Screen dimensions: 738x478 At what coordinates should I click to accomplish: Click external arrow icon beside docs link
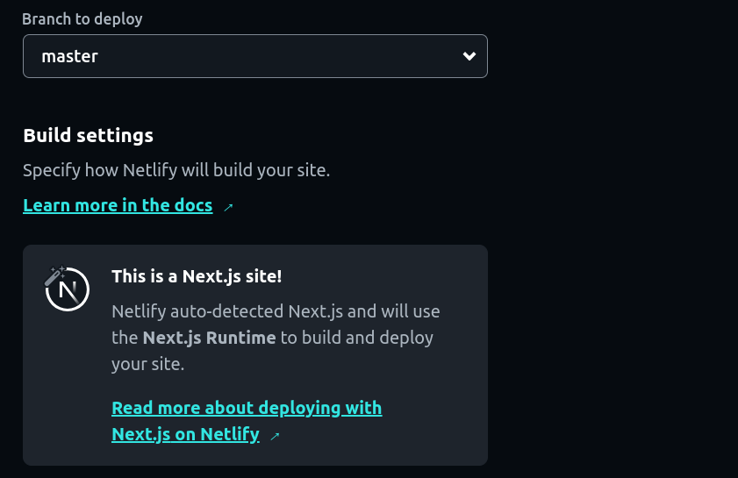coord(228,207)
